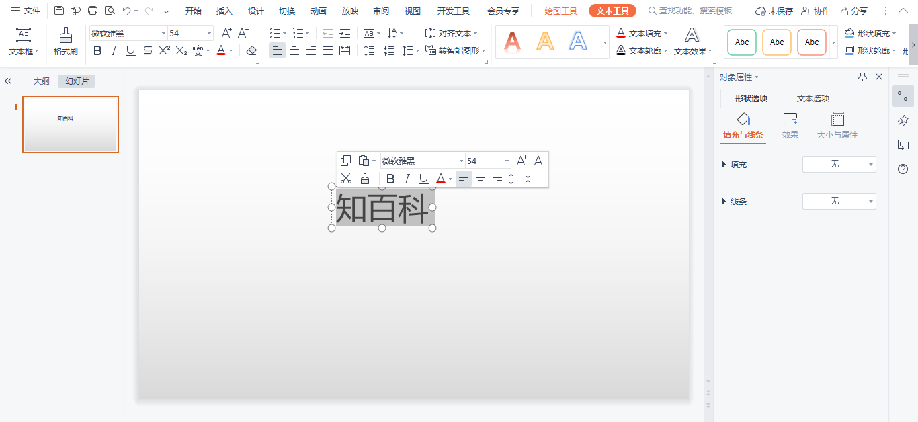Click the Convert to Smart Graphic (转智能图形) button
Screen dimensions: 918x422
(455, 50)
